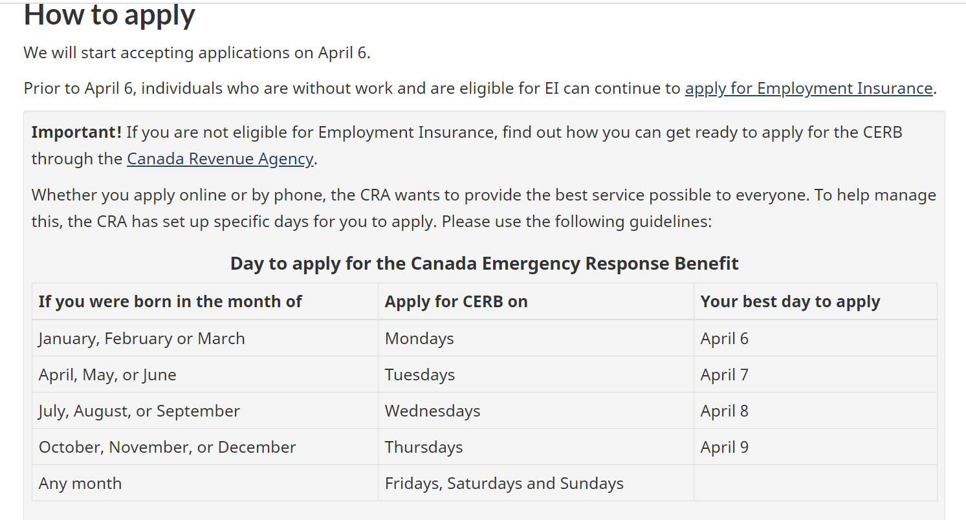Click the 'Any month' table cell
This screenshot has width=966, height=520.
80,483
